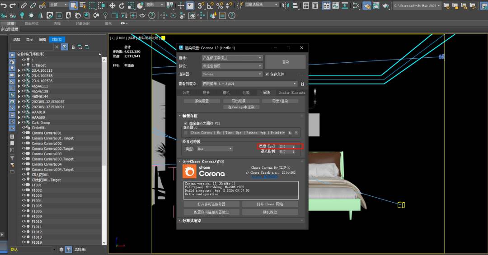Toggle the save file checkbox
This screenshot has height=255, width=488.
(267, 74)
